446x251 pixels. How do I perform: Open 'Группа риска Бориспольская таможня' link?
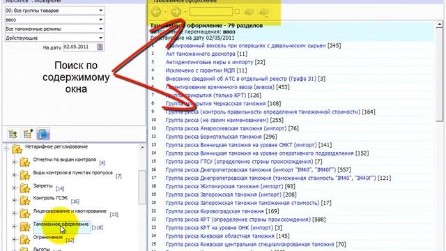214,137
